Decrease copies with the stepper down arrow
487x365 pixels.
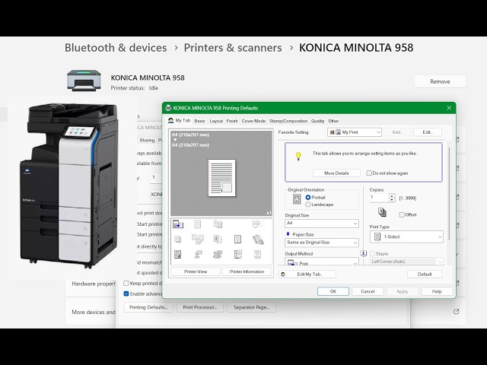(x=392, y=200)
